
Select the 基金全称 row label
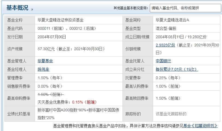[15, 20]
